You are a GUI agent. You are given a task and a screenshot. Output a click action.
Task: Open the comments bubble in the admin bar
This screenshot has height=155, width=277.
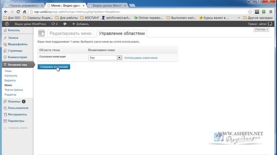tap(65, 24)
